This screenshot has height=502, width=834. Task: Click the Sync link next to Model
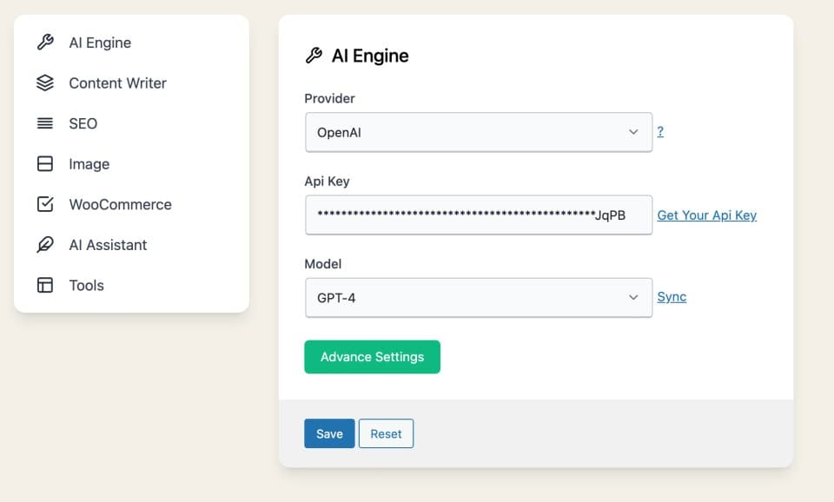672,297
